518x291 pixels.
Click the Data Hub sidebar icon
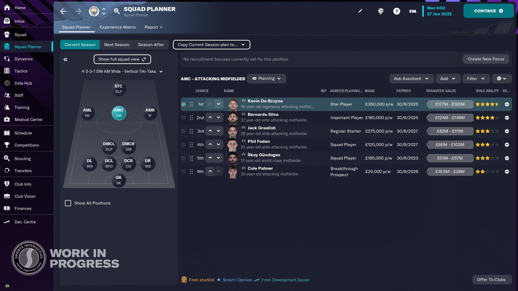pos(7,83)
